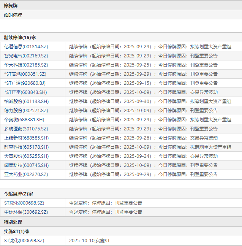Open the 闻泰科技(600745.SH) link

(x=27, y=165)
